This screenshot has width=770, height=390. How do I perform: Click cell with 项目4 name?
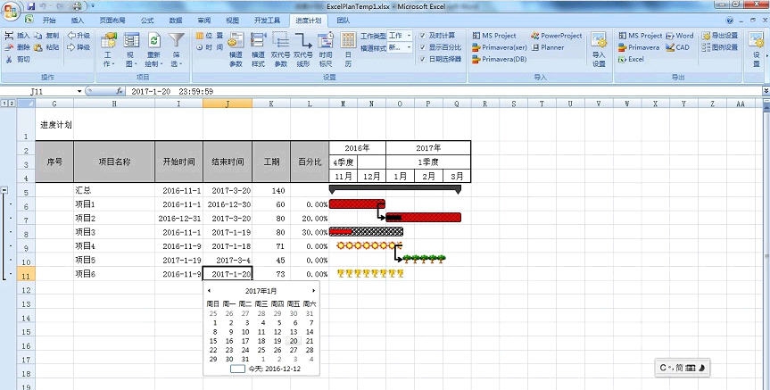point(114,246)
